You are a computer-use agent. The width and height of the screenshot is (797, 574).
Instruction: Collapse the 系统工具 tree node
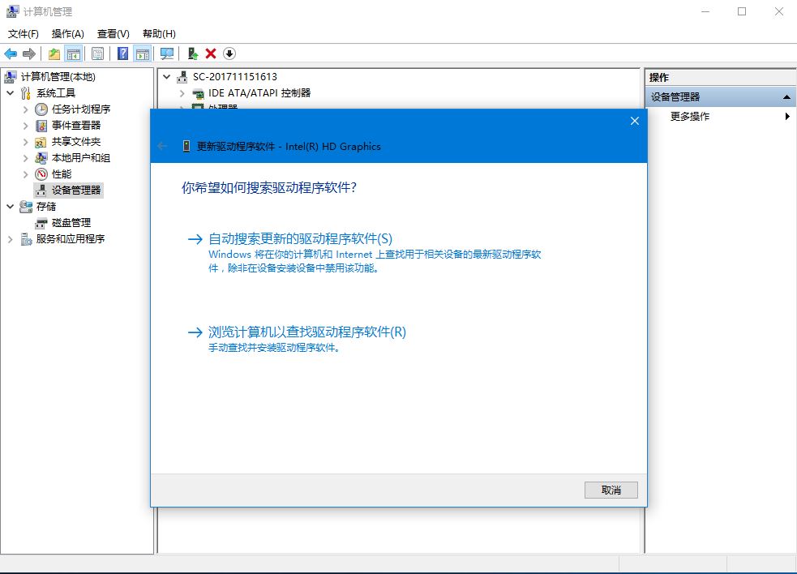[x=11, y=93]
